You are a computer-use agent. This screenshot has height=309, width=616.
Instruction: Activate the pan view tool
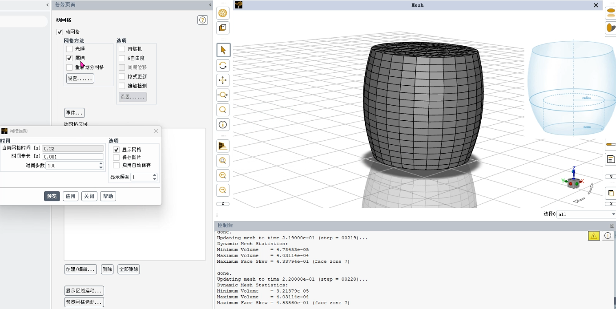point(223,80)
